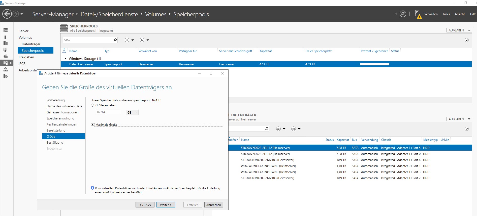Open the Dashboard icon in the sidebar
The image size is (477, 216).
click(6, 30)
